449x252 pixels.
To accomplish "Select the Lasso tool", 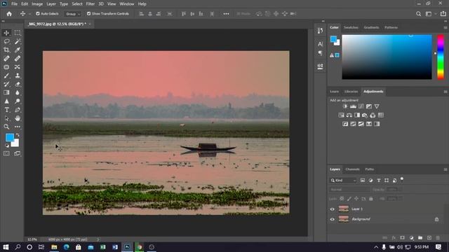I will pos(6,41).
